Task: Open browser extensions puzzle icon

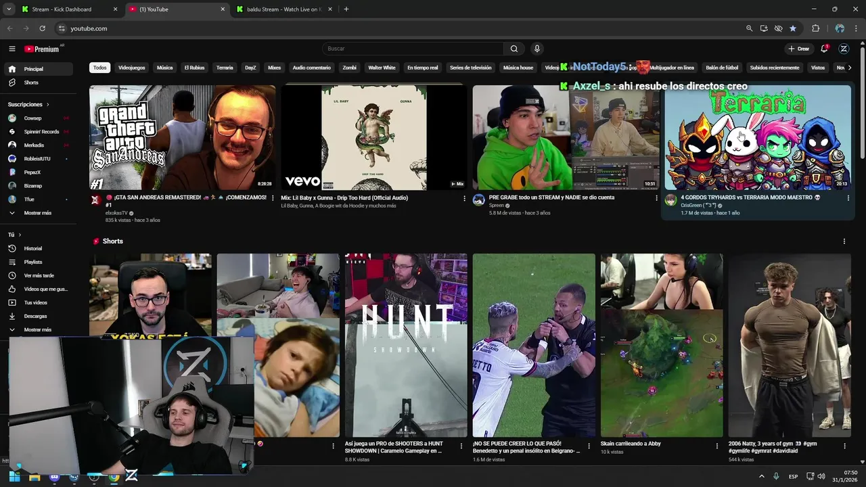Action: (815, 28)
